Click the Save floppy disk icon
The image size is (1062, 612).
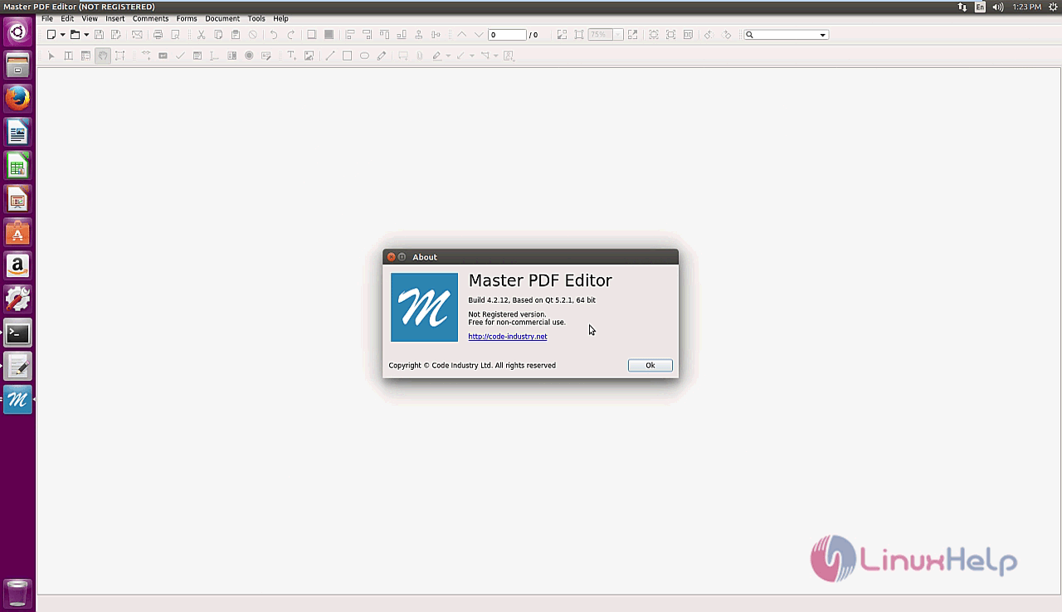99,35
